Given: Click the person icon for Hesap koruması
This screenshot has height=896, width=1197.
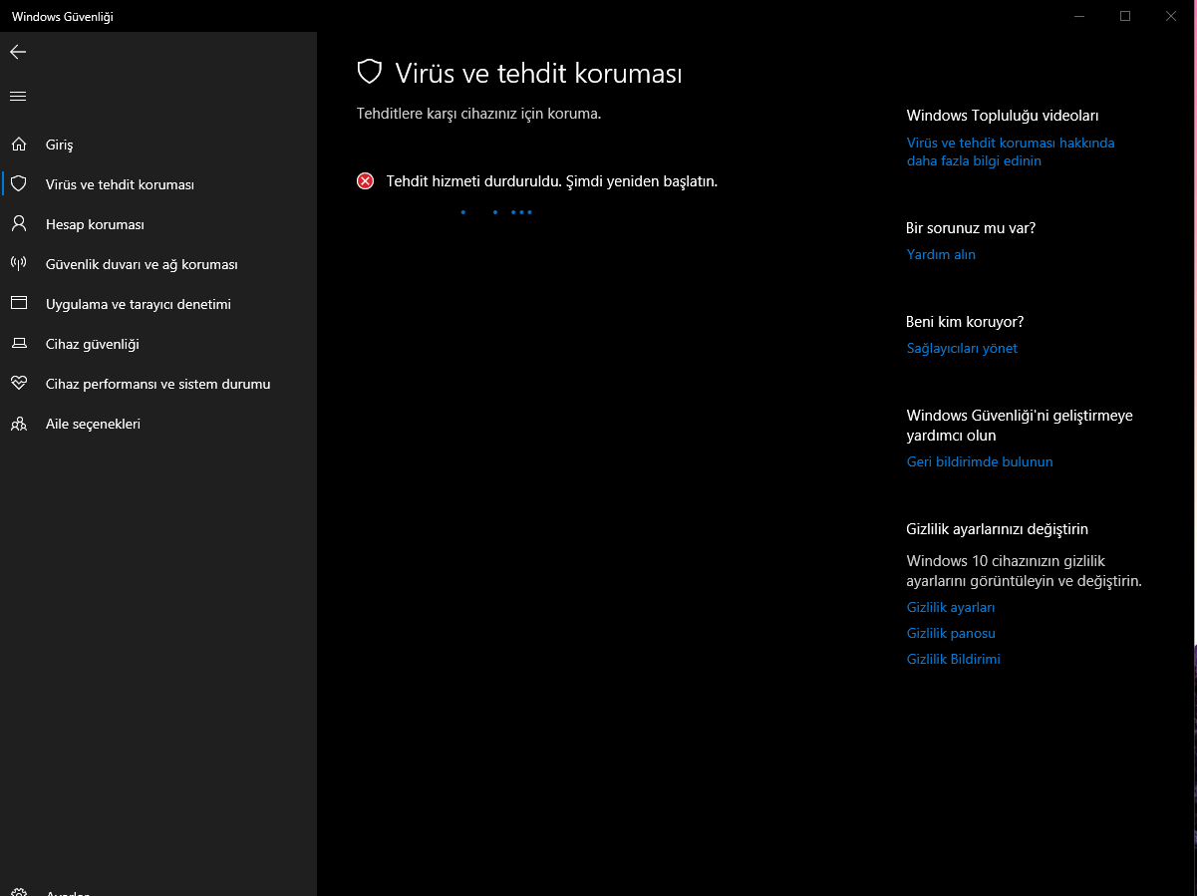Looking at the screenshot, I should 18,224.
